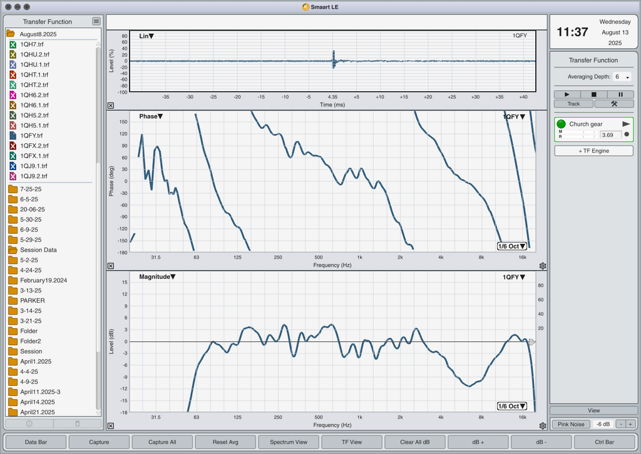The width and height of the screenshot is (641, 454).
Task: Select the 1QFY.trf file icon
Action: click(x=13, y=136)
